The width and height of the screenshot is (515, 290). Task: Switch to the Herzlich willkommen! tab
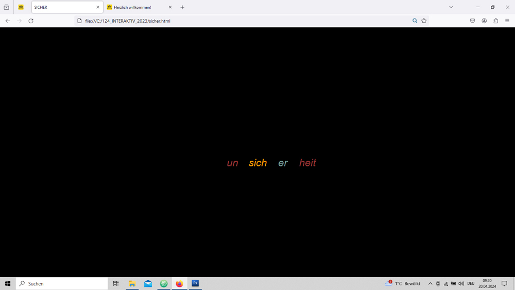(x=139, y=7)
